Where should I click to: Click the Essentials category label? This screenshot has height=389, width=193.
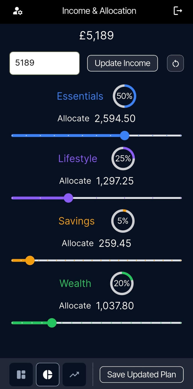pos(80,96)
